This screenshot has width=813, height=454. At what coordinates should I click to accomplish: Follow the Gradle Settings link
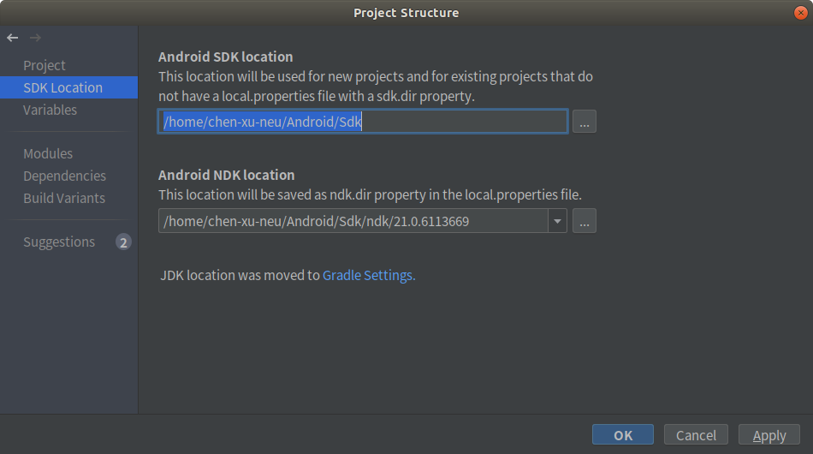369,275
